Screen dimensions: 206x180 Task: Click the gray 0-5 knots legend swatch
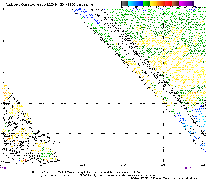point(125,3)
